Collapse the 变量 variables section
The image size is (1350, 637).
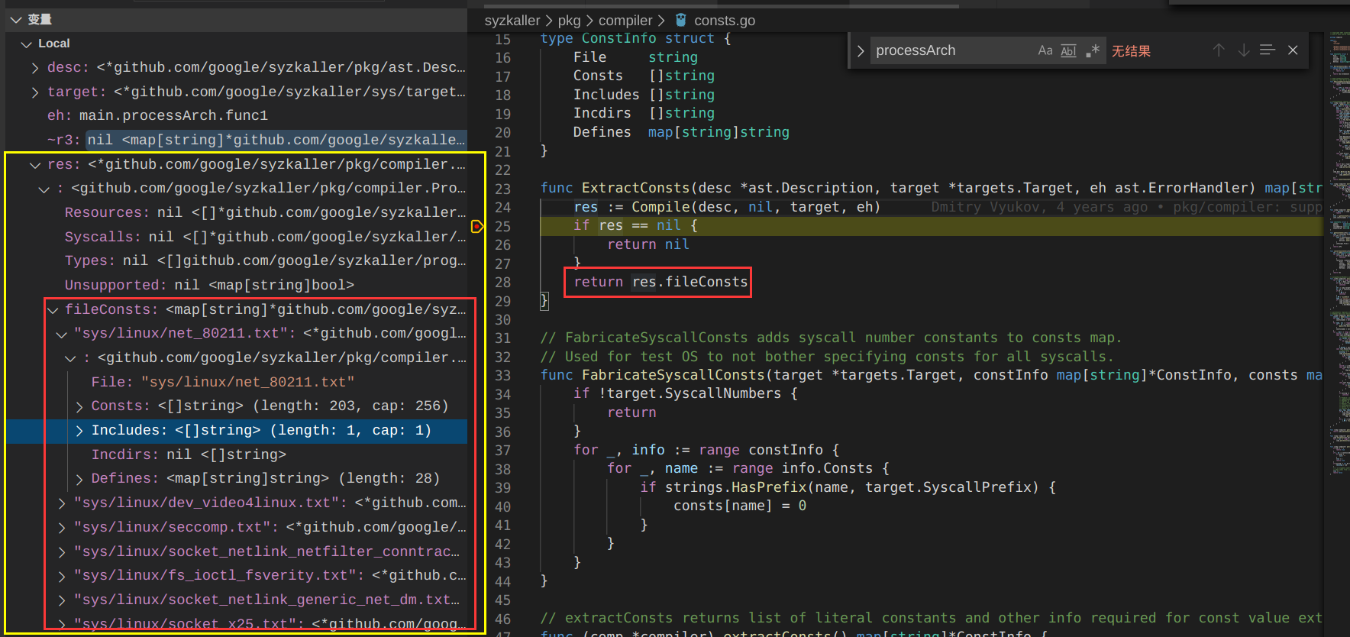click(16, 19)
